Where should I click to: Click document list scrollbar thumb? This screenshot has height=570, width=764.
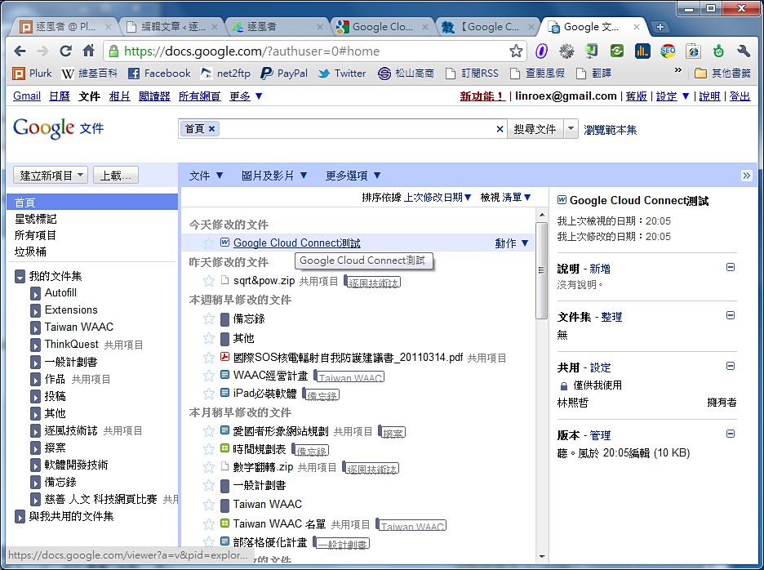pyautogui.click(x=541, y=270)
